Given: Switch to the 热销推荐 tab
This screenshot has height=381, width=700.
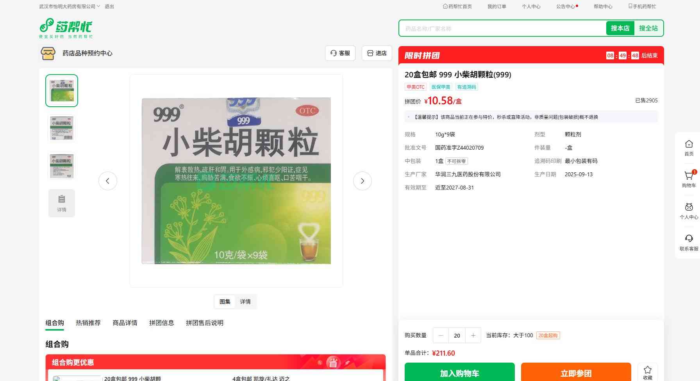Looking at the screenshot, I should (88, 323).
